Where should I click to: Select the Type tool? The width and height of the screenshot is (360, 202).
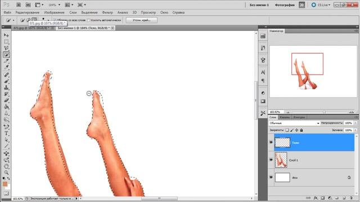(6, 134)
